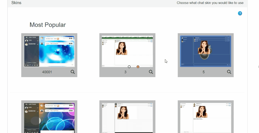This screenshot has height=133, width=259.
Task: Select the green grass skin 3 thumbnail
Action: pos(127,51)
